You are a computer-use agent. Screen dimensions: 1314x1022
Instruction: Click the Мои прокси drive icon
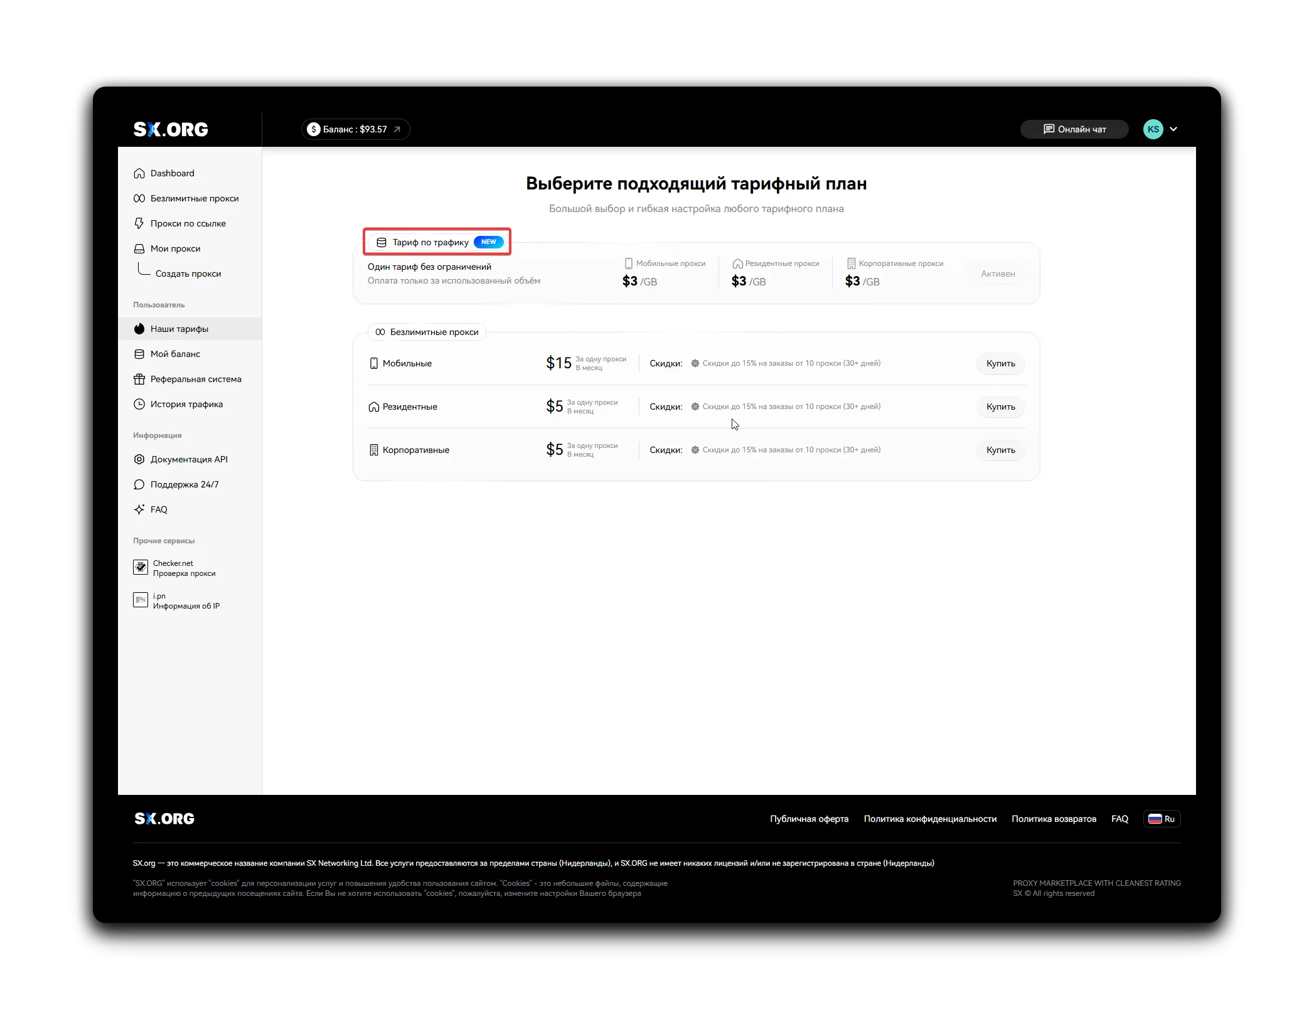tap(139, 248)
